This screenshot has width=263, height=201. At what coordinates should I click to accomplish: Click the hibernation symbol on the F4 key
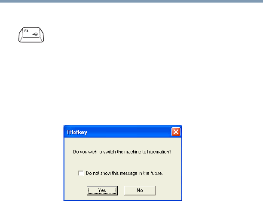[x=36, y=34]
